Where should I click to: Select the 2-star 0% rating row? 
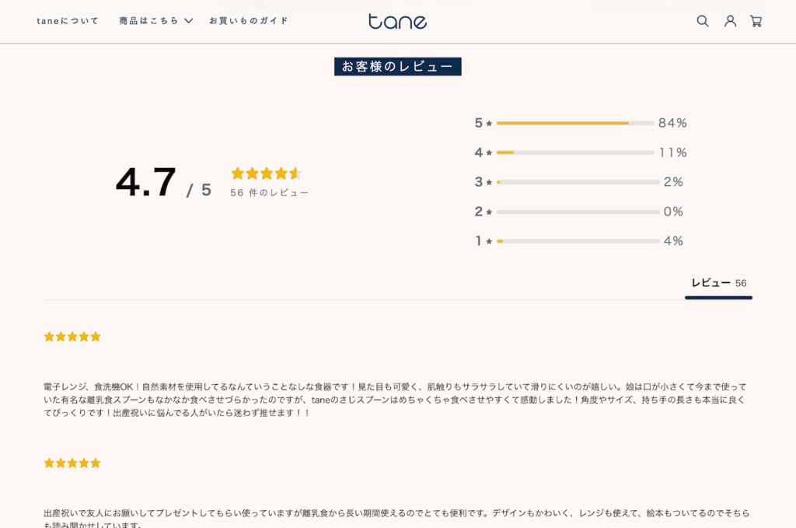[578, 212]
